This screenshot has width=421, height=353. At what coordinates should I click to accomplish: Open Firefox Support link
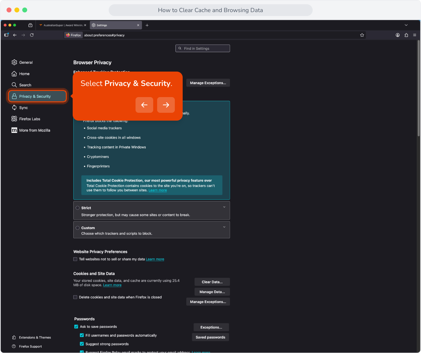coord(27,346)
